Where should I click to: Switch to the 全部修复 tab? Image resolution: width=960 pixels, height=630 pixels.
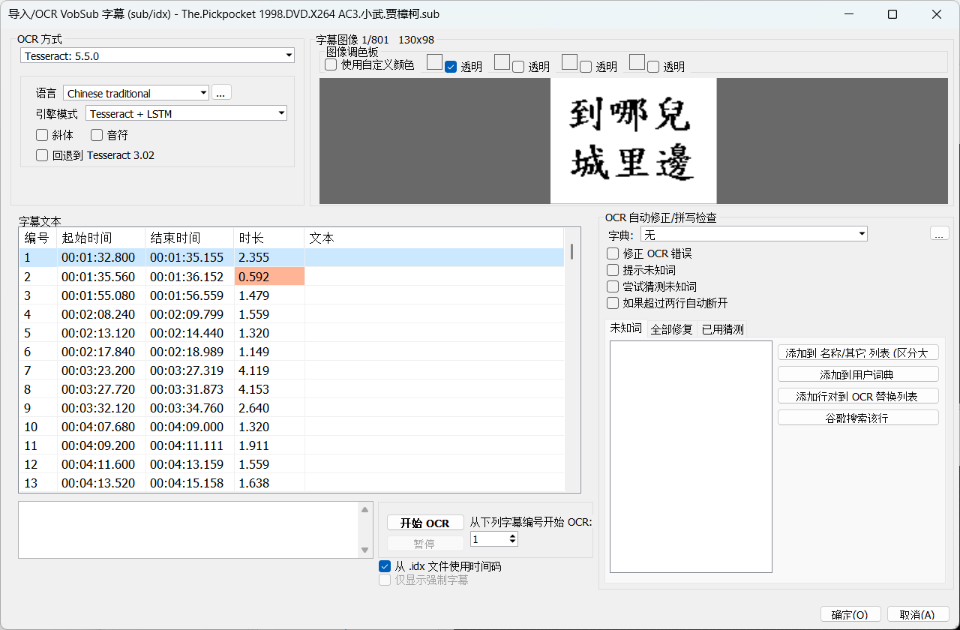tap(671, 329)
